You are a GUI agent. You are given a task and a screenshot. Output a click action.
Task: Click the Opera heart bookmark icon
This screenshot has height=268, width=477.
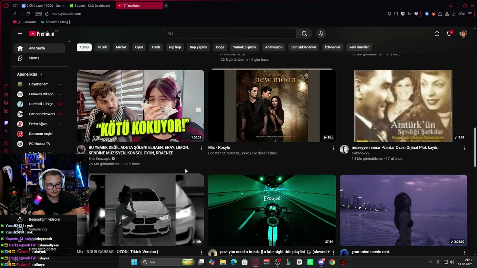[416, 14]
